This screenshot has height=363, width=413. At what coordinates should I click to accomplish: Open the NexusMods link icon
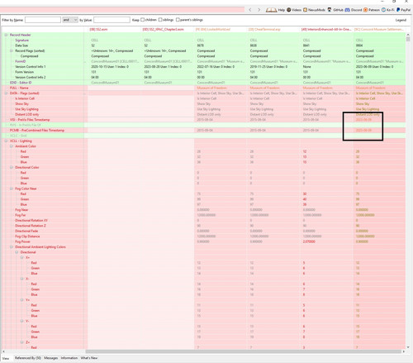305,10
